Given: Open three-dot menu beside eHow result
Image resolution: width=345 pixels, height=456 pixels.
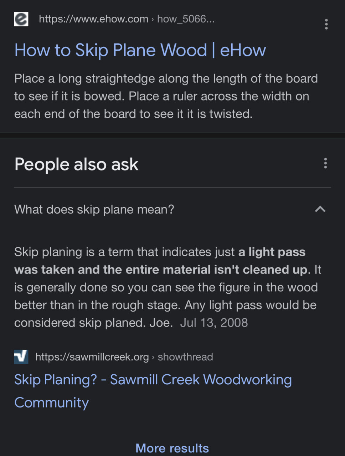Looking at the screenshot, I should tap(326, 24).
